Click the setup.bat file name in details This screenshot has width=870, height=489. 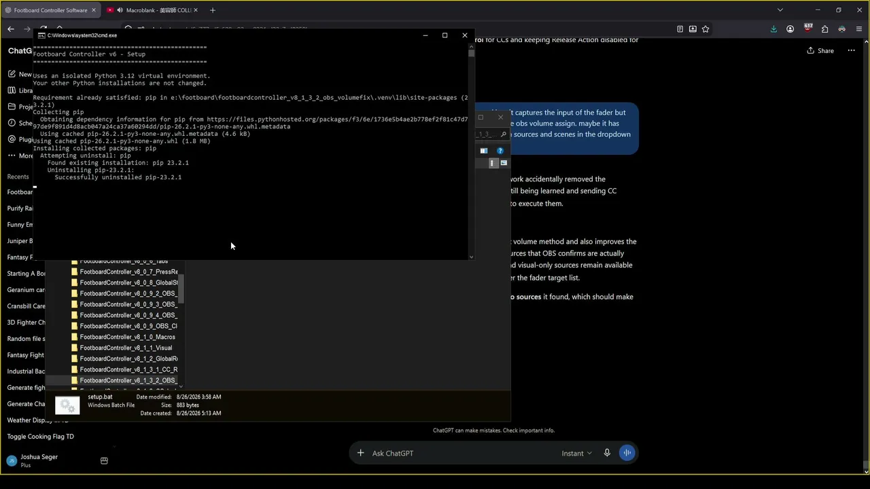click(100, 397)
